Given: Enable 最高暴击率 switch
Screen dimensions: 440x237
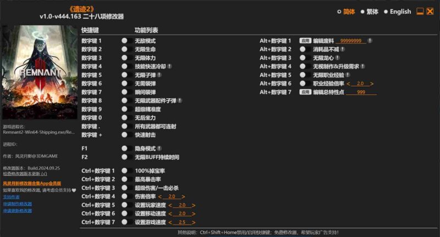Looking at the screenshot, I should click(x=127, y=179).
